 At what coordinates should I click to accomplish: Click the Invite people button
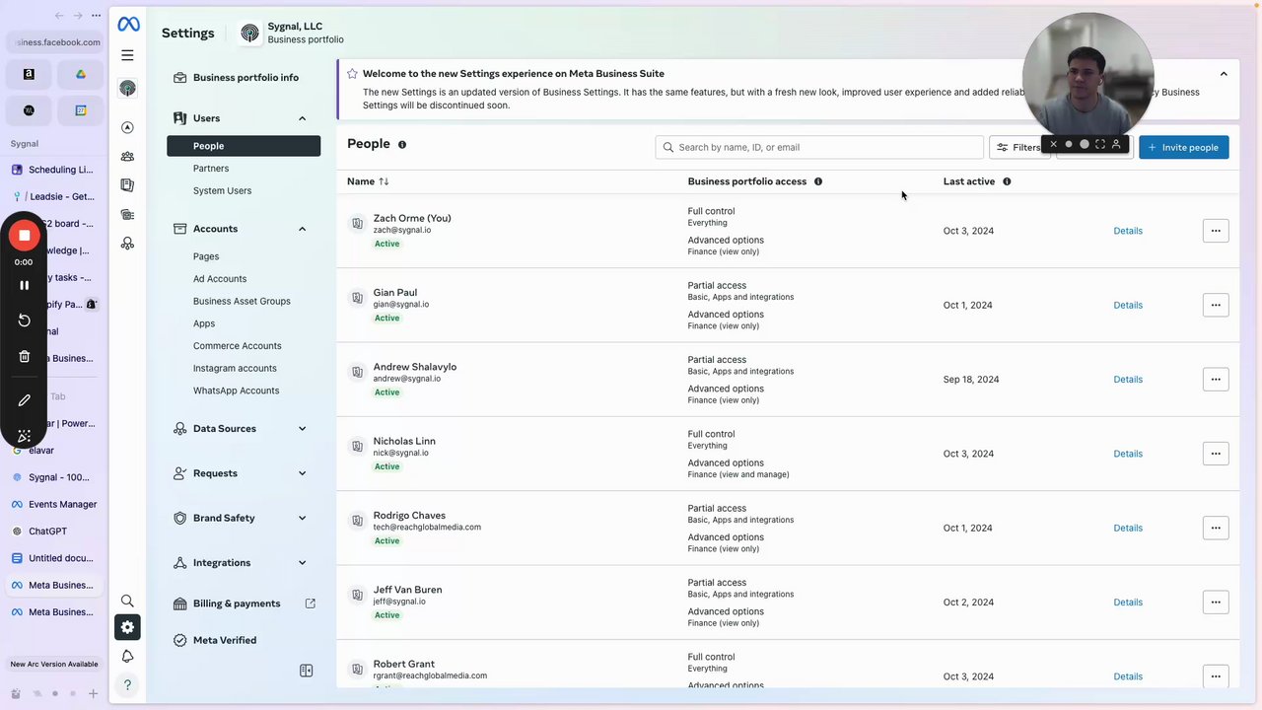(x=1183, y=147)
